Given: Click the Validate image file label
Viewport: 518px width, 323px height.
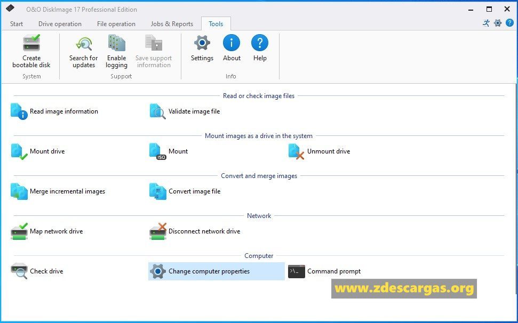Looking at the screenshot, I should click(194, 111).
